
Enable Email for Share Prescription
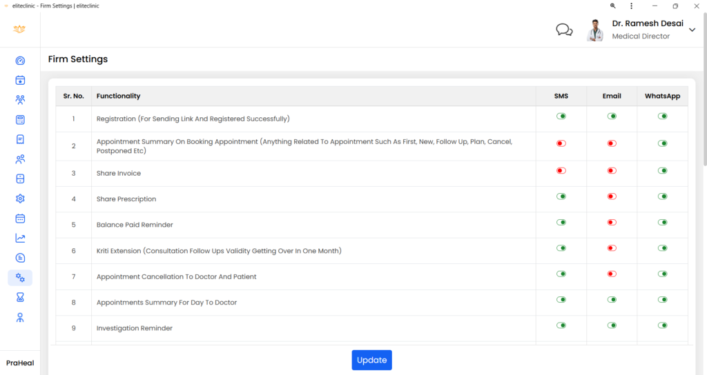tap(612, 196)
